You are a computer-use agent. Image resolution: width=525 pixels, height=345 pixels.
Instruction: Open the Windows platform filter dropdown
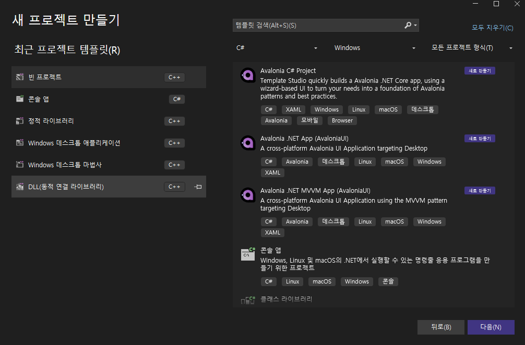(375, 48)
